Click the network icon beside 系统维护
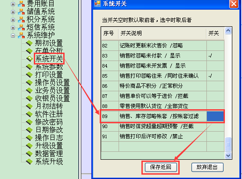Viewport: 242px width, 179px height. (x=21, y=35)
